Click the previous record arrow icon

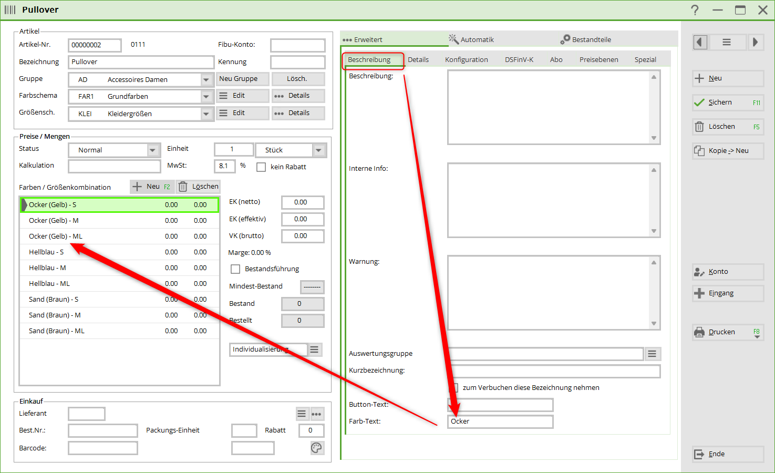700,42
